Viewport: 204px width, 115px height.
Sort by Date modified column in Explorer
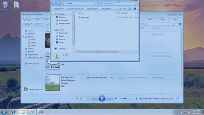point(122,13)
